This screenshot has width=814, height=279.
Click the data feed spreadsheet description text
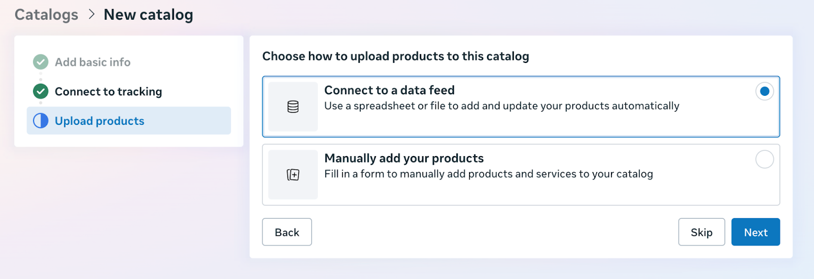click(x=502, y=106)
